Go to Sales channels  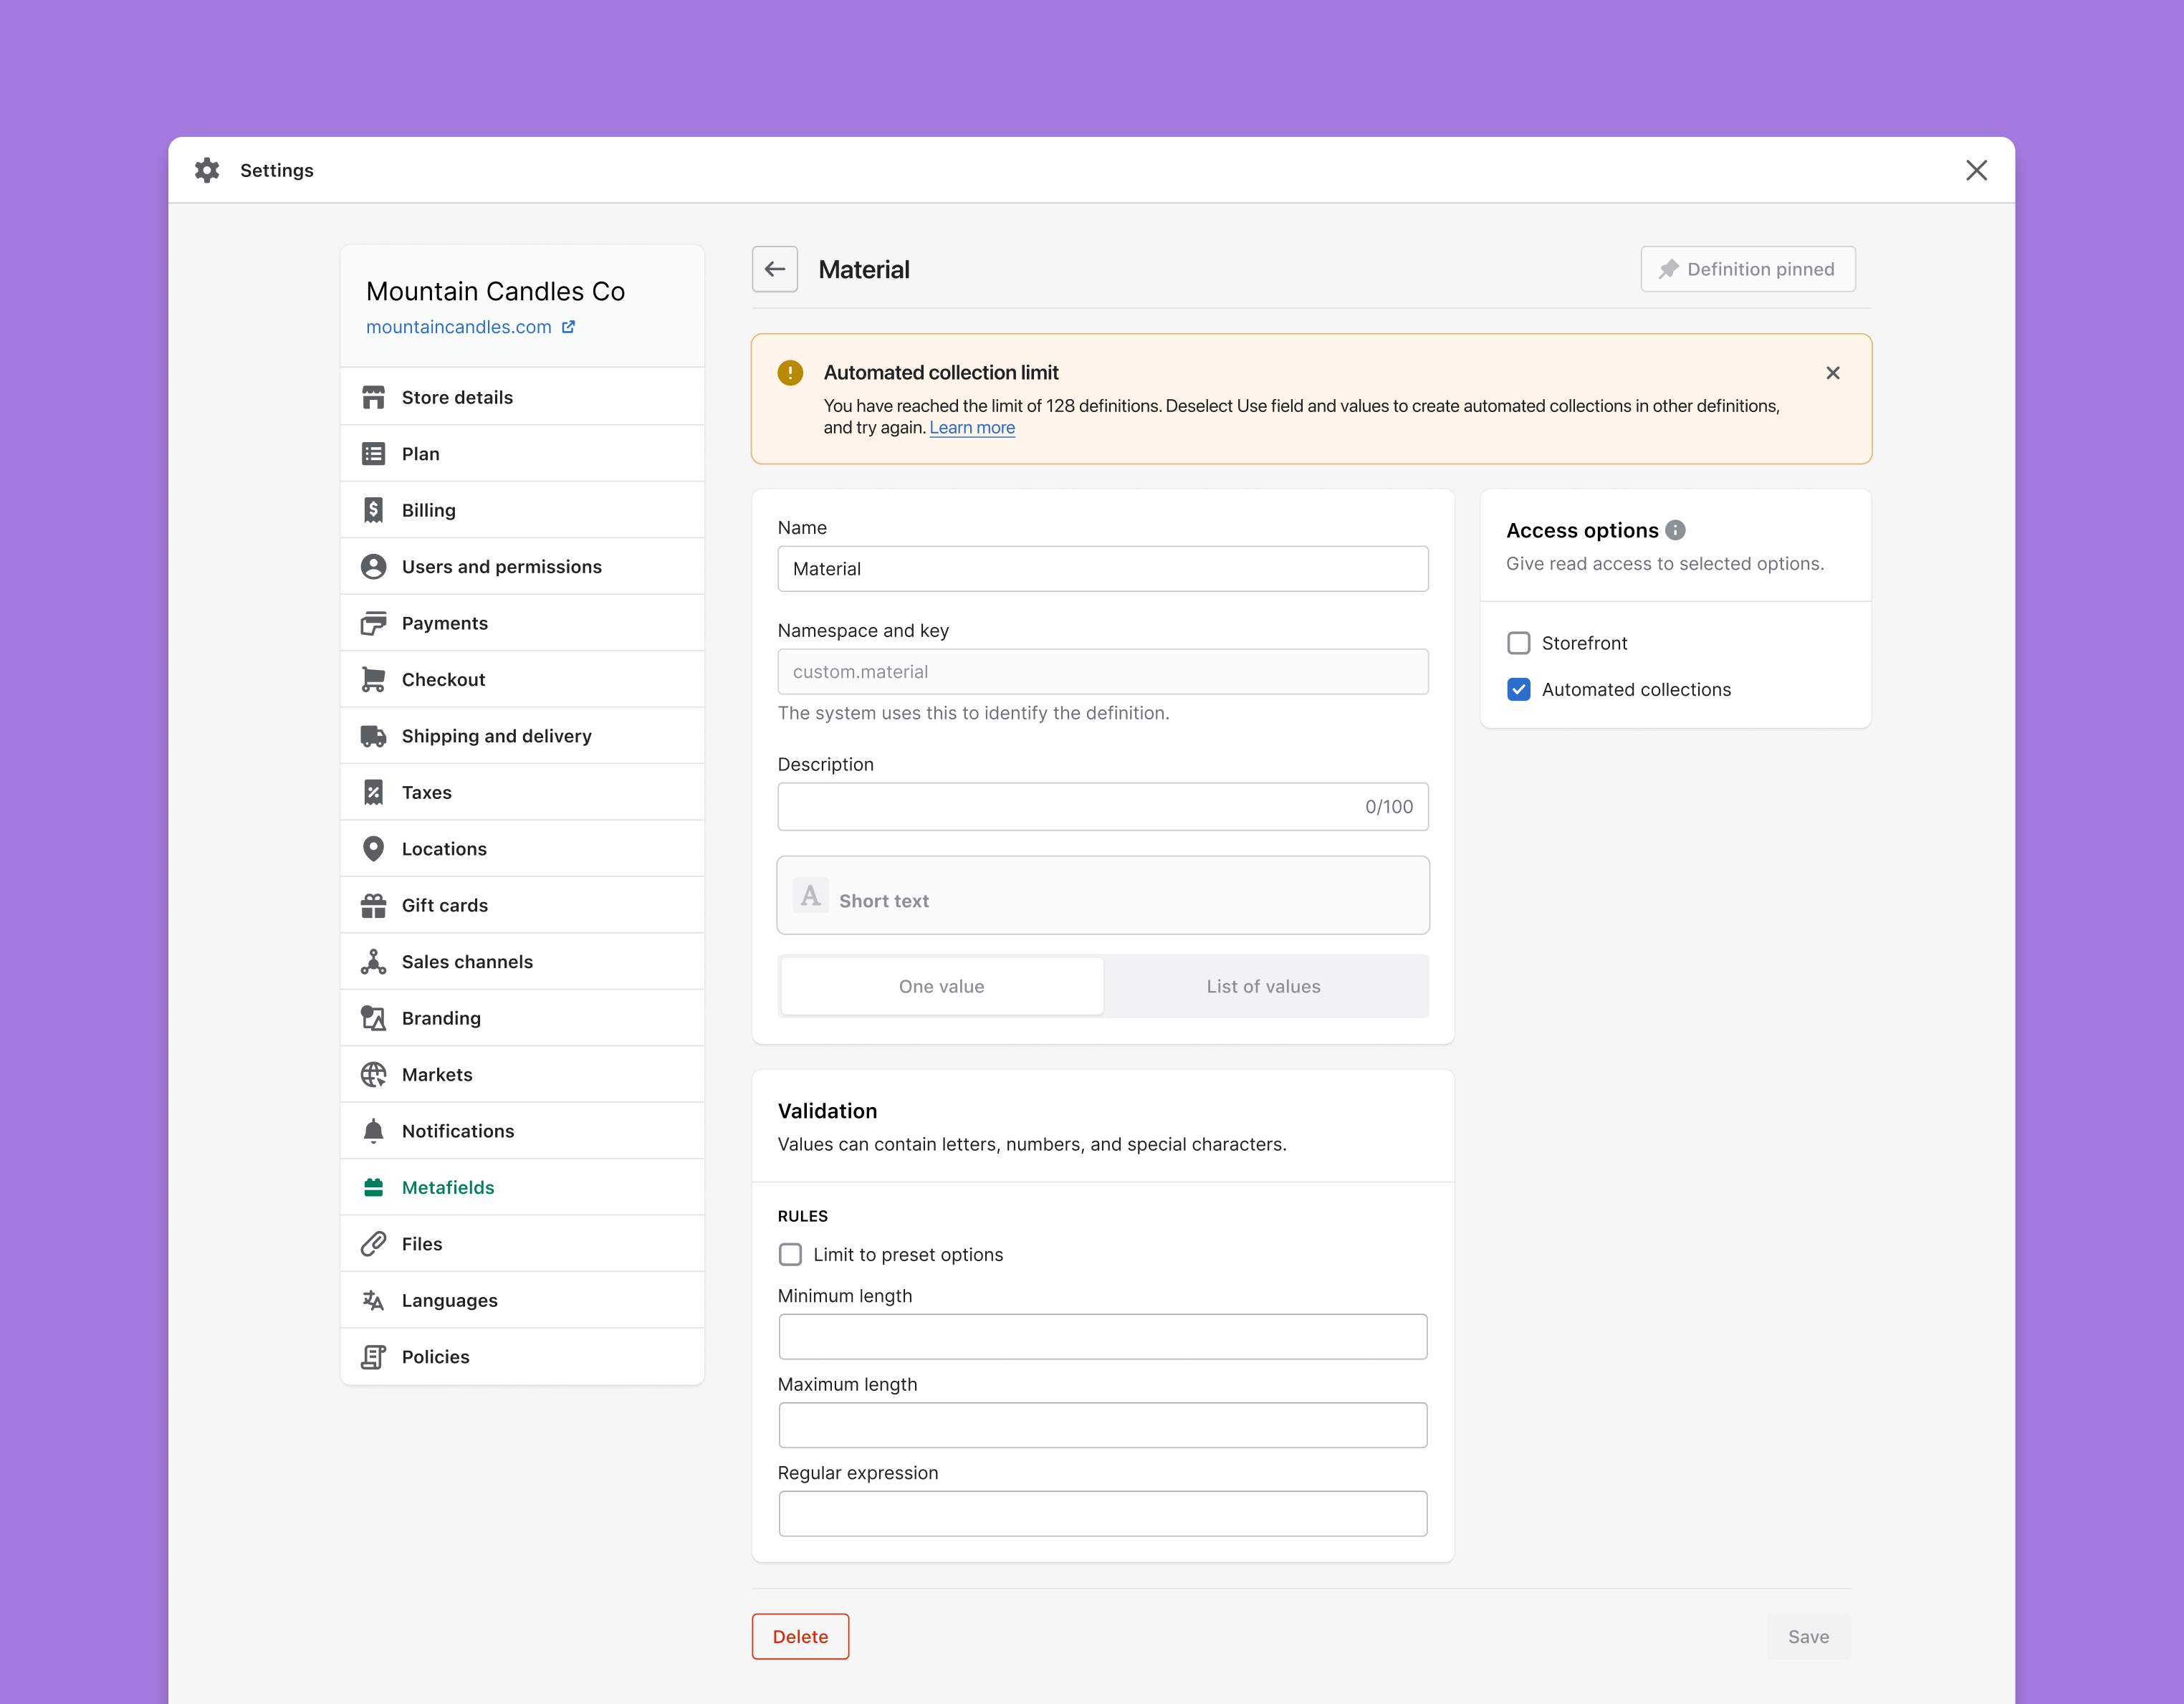[522, 962]
